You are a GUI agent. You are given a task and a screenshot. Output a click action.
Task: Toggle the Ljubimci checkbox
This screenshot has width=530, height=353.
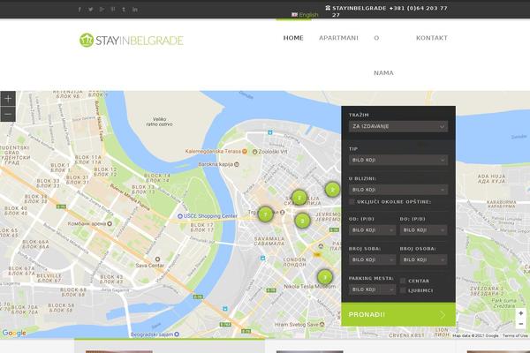tap(403, 290)
